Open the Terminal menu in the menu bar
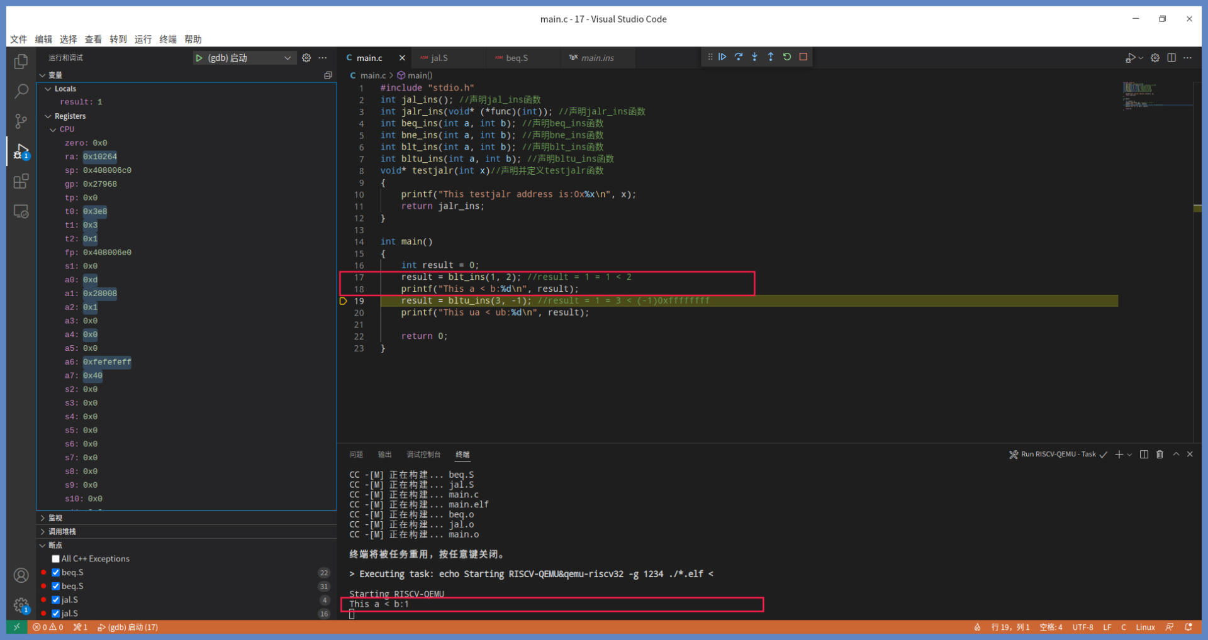Image resolution: width=1208 pixels, height=640 pixels. [168, 39]
